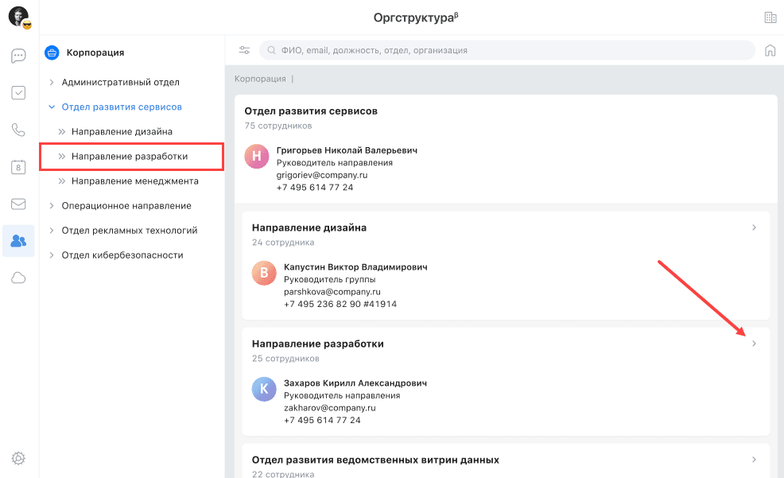Click the Направление дизайна card title

click(309, 227)
